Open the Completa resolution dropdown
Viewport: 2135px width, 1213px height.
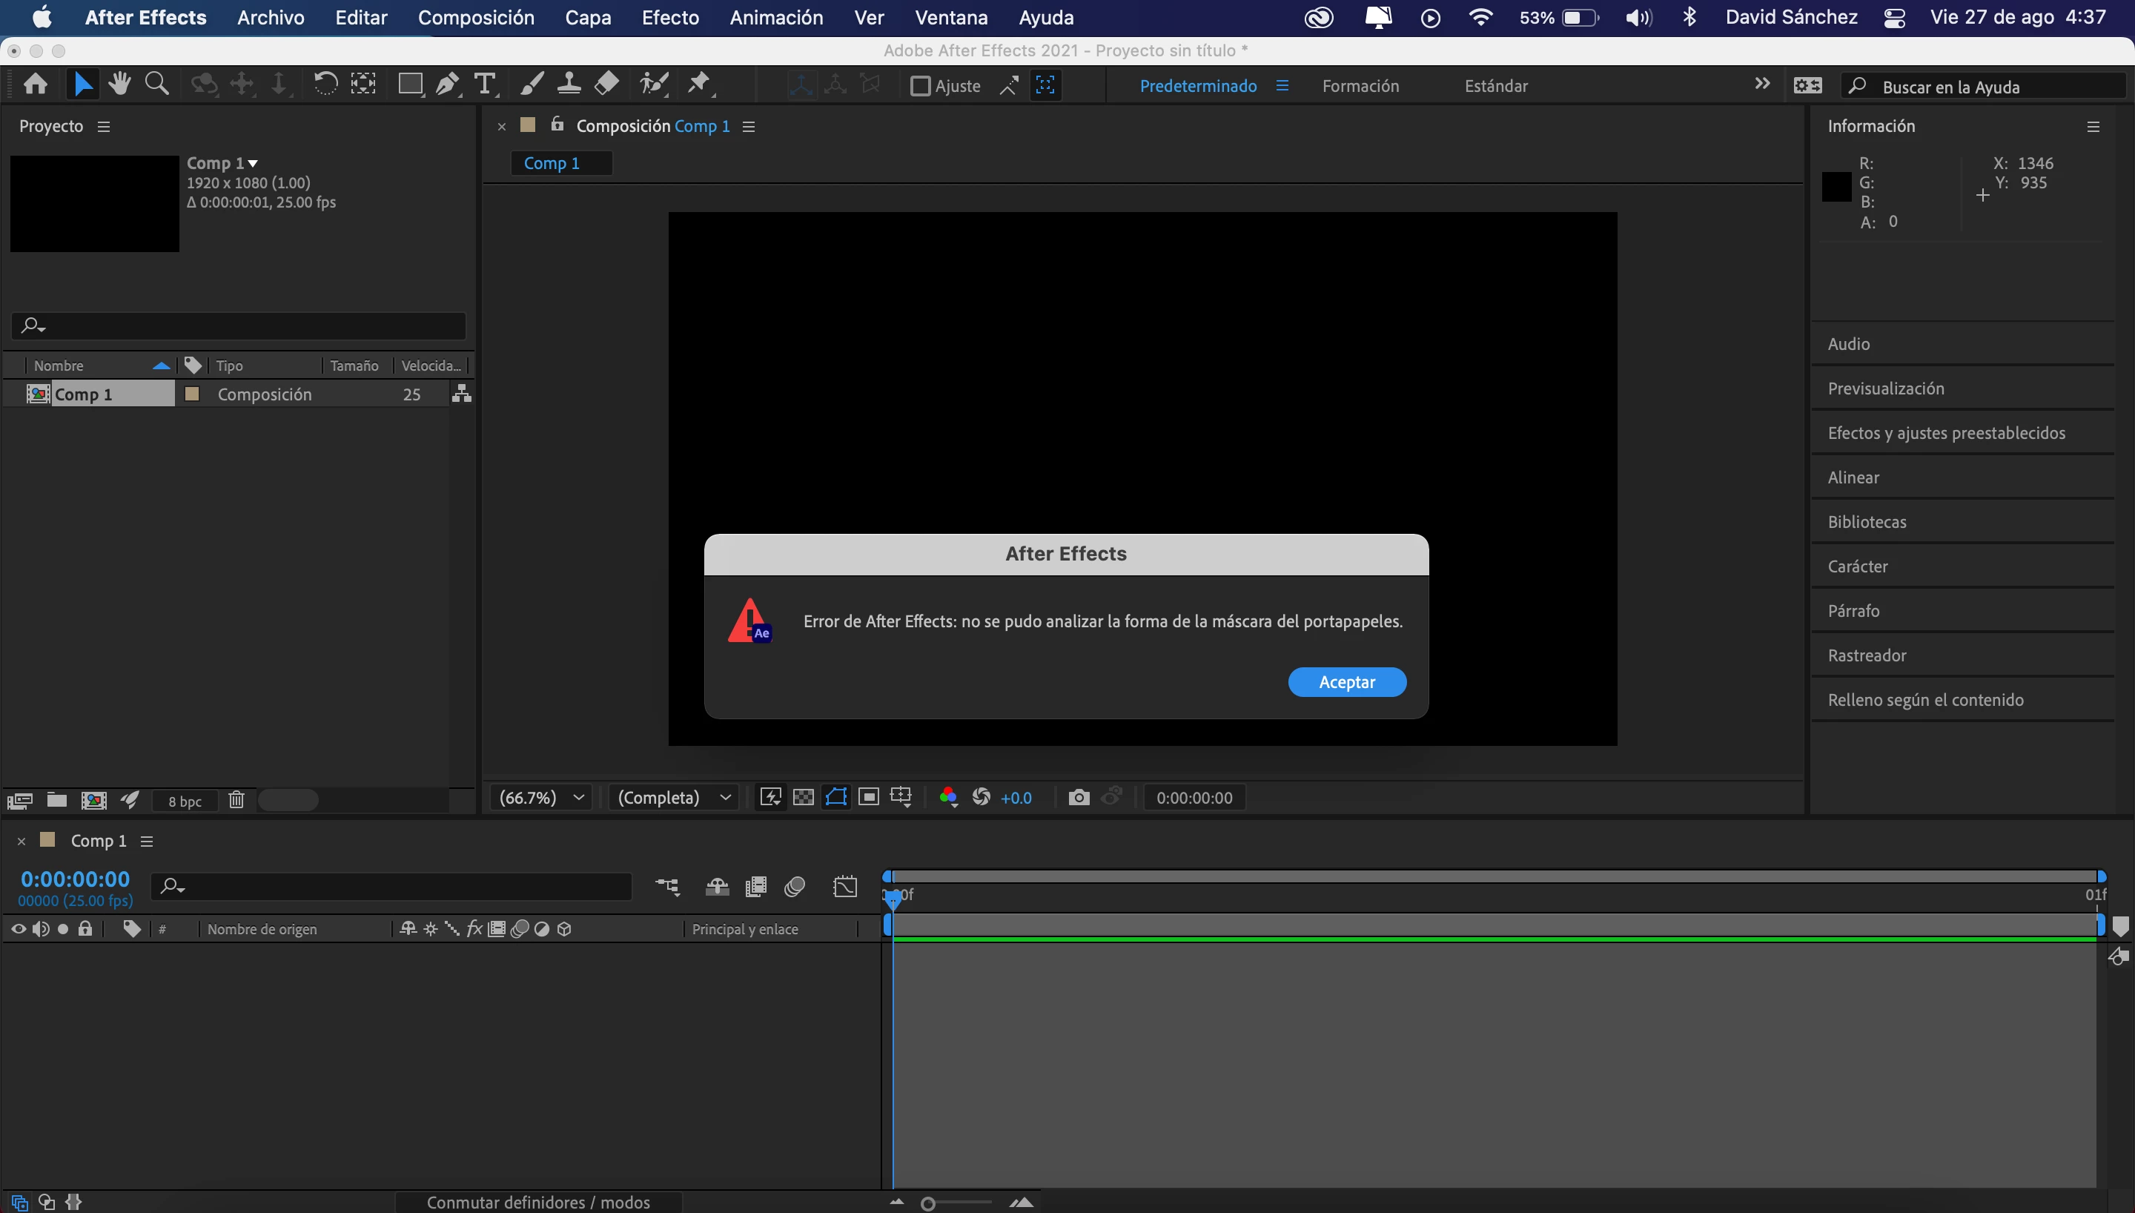pos(673,797)
